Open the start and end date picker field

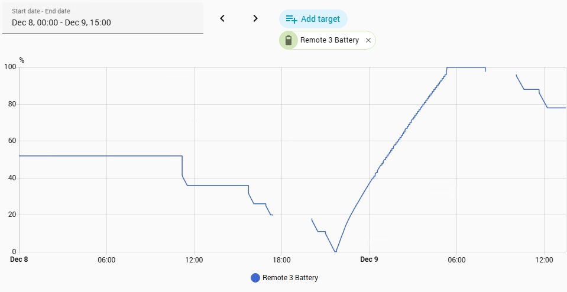[103, 18]
